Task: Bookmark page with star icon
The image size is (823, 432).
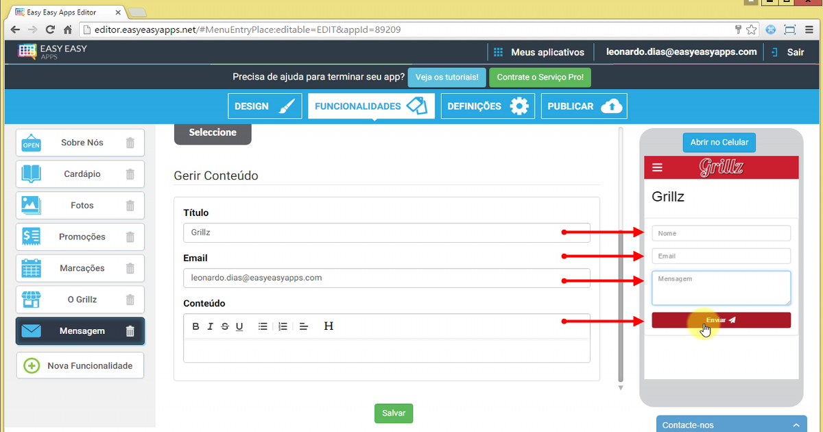Action: click(752, 29)
